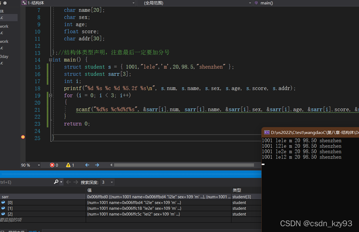Collapse the for loop block on line 19
This screenshot has width=359, height=232.
[50, 96]
